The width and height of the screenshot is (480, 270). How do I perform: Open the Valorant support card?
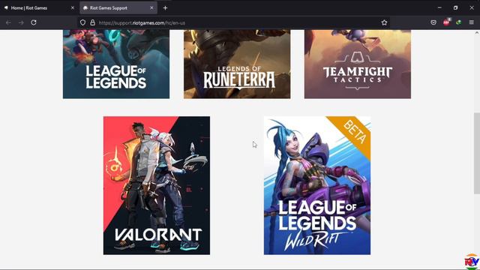pyautogui.click(x=157, y=185)
